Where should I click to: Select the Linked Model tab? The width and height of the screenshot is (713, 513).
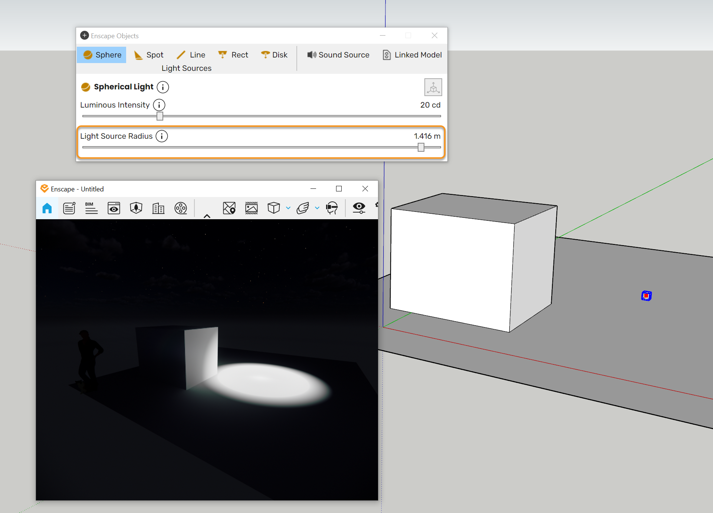[412, 55]
